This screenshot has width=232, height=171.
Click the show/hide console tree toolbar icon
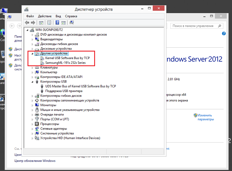pos(41,23)
